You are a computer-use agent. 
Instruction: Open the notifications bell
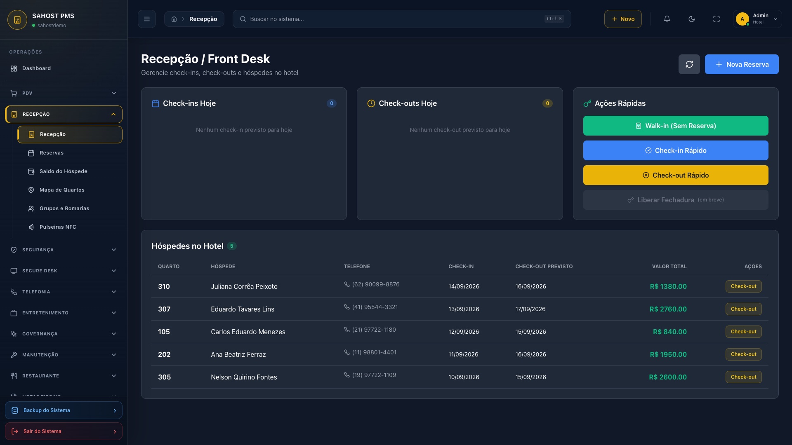pyautogui.click(x=667, y=19)
